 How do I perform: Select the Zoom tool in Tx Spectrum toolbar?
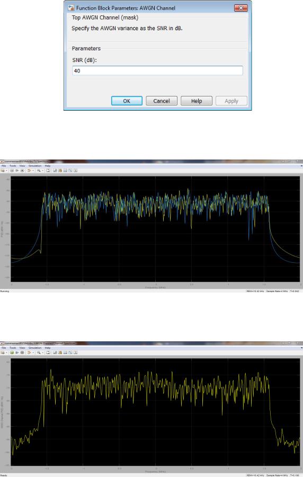(x=39, y=171)
